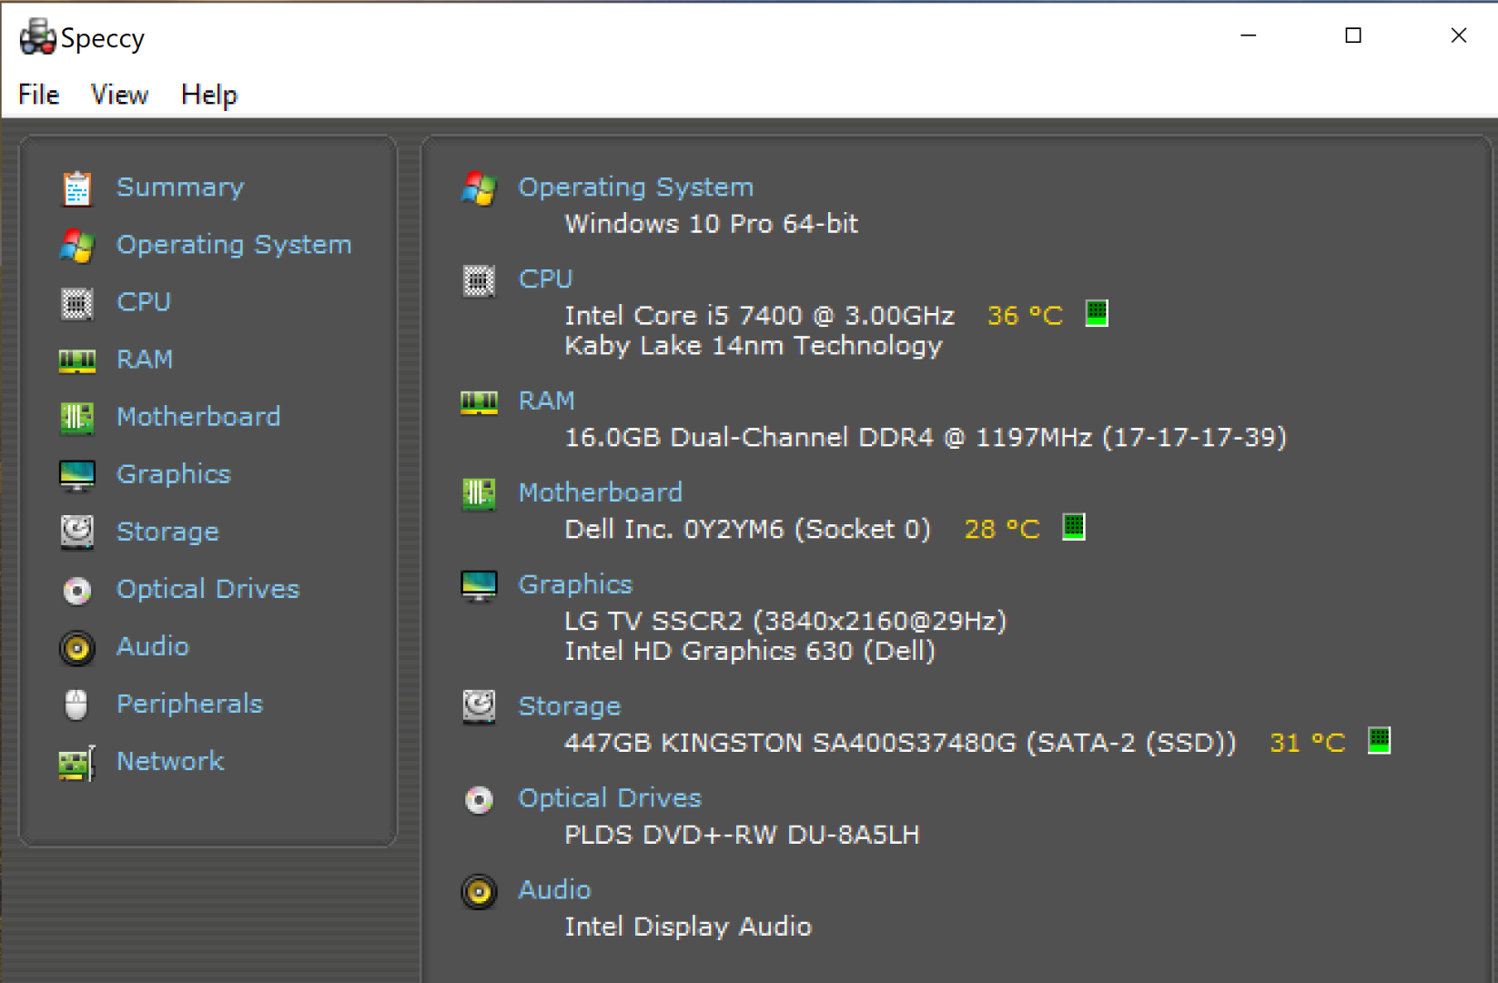The image size is (1498, 983).
Task: Click Intel HD Graphics 630 (Dell) text
Action: [x=750, y=652]
